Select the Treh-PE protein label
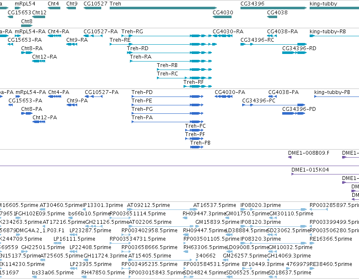Screen dimensions: 359x279 [142, 101]
